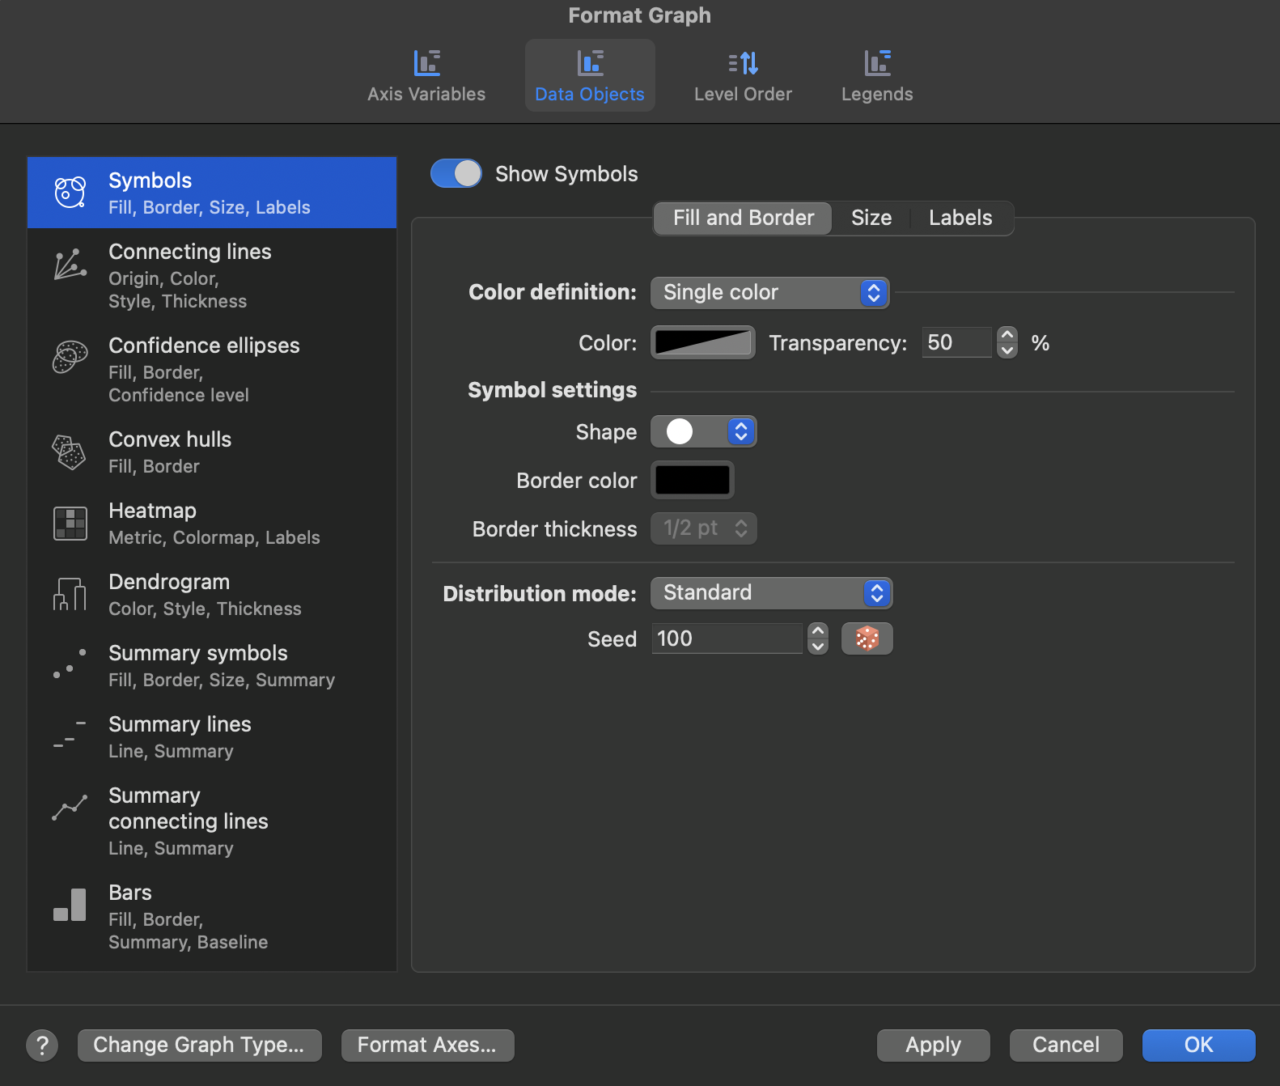This screenshot has width=1280, height=1086.
Task: Click the Border color swatch
Action: point(693,480)
